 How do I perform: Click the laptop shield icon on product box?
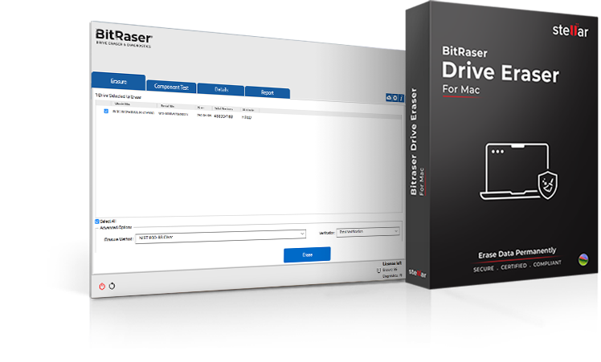pos(518,171)
